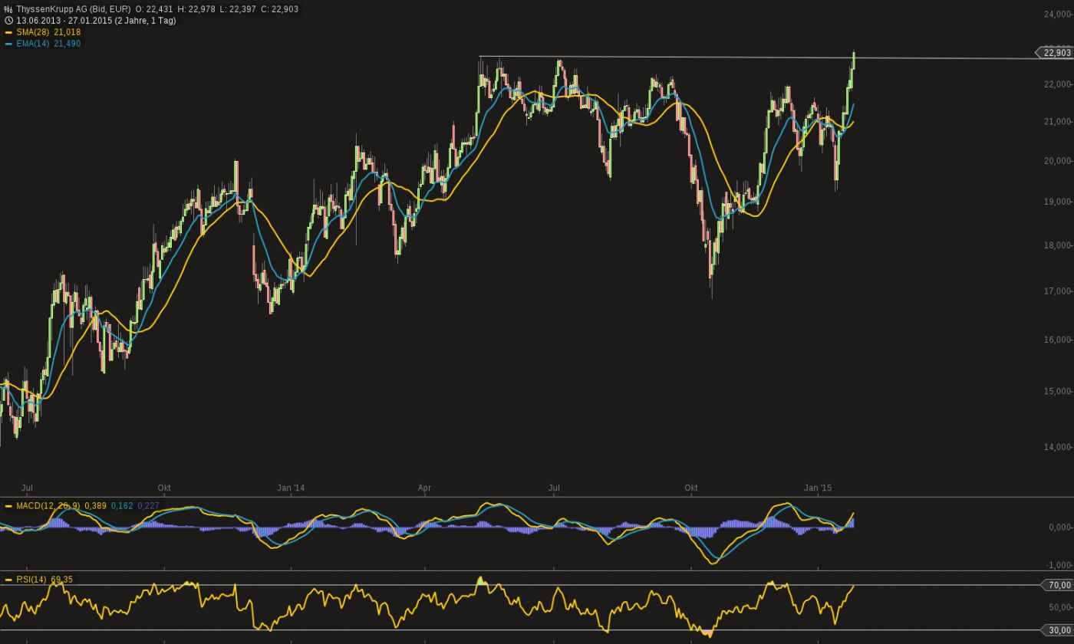Screen dimensions: 1074x644
Task: Click the high value H: 22,978
Action: coord(196,9)
